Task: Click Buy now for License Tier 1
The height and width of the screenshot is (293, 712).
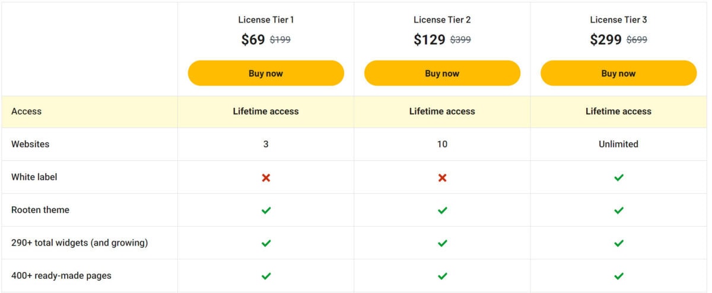Action: tap(266, 74)
